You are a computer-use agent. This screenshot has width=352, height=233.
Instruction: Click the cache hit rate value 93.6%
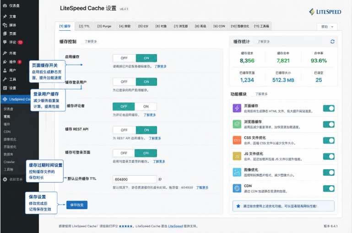pos(319,61)
